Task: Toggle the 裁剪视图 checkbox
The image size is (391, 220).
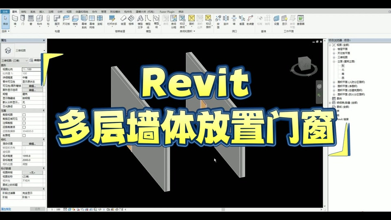Action: pyautogui.click(x=24, y=115)
